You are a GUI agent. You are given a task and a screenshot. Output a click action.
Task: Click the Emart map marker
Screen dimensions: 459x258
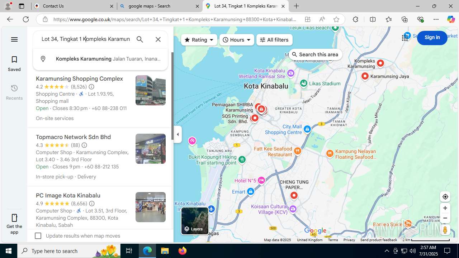pos(251,192)
